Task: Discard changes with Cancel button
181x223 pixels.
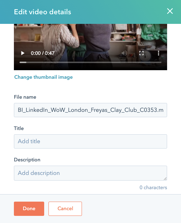Action: click(65, 209)
